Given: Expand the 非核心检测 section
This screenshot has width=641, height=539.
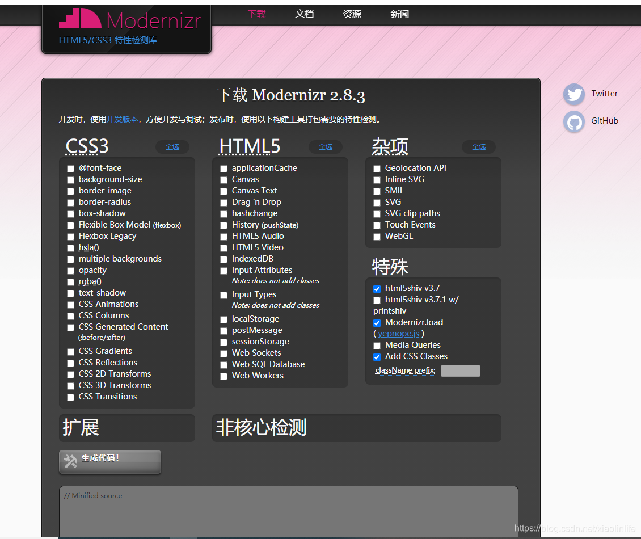Looking at the screenshot, I should click(x=356, y=428).
